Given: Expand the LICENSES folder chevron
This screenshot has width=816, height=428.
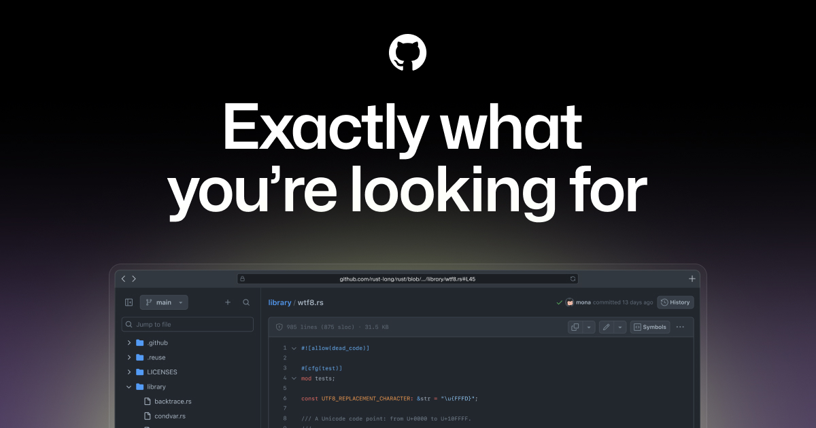Looking at the screenshot, I should [x=129, y=372].
